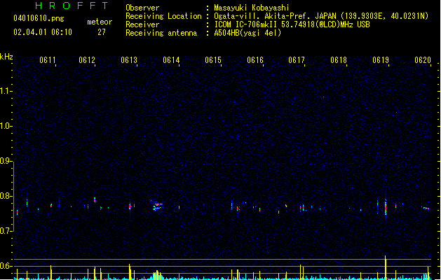
Task: Click the 0.8 kHz axis label
Action: (6, 196)
